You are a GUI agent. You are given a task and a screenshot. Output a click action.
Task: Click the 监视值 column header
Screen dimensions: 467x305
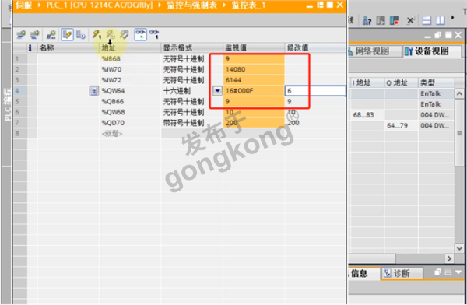(x=254, y=47)
